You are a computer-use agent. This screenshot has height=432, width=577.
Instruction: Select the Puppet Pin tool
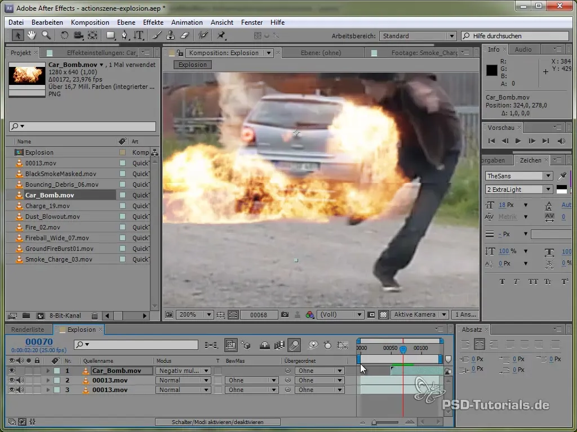click(221, 35)
